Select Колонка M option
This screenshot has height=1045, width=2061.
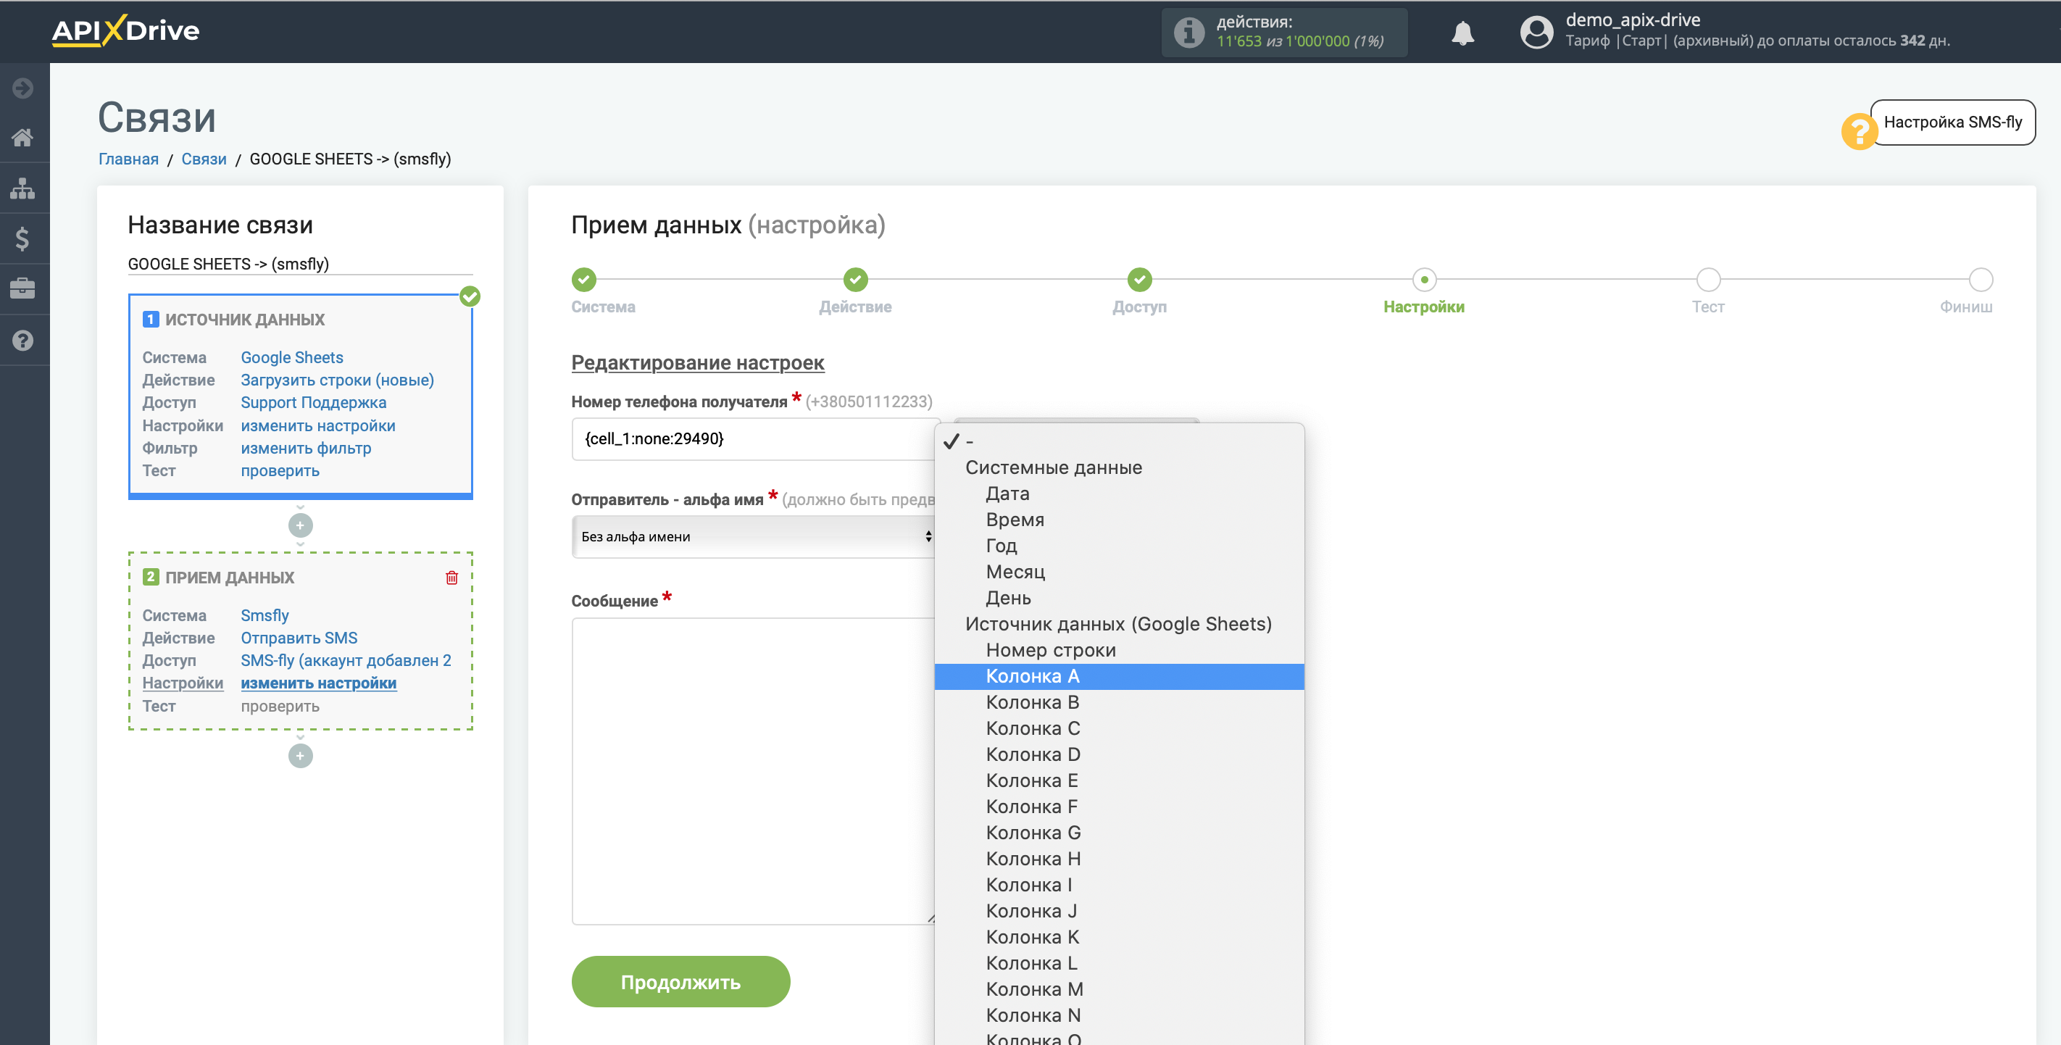tap(1120, 990)
